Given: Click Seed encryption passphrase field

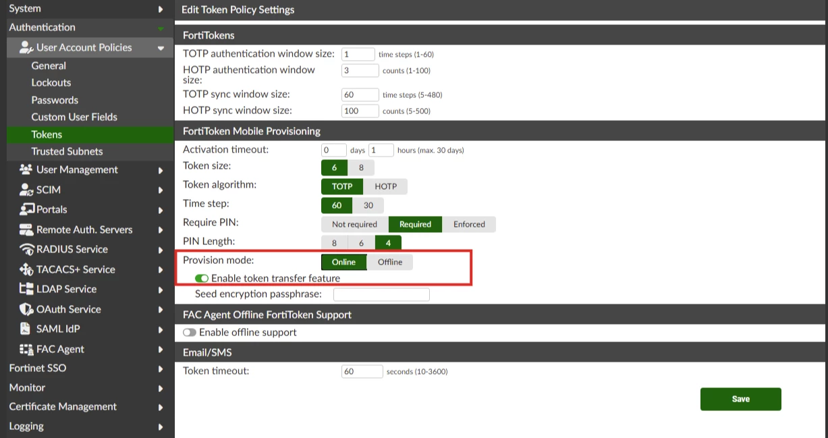Looking at the screenshot, I should [381, 294].
